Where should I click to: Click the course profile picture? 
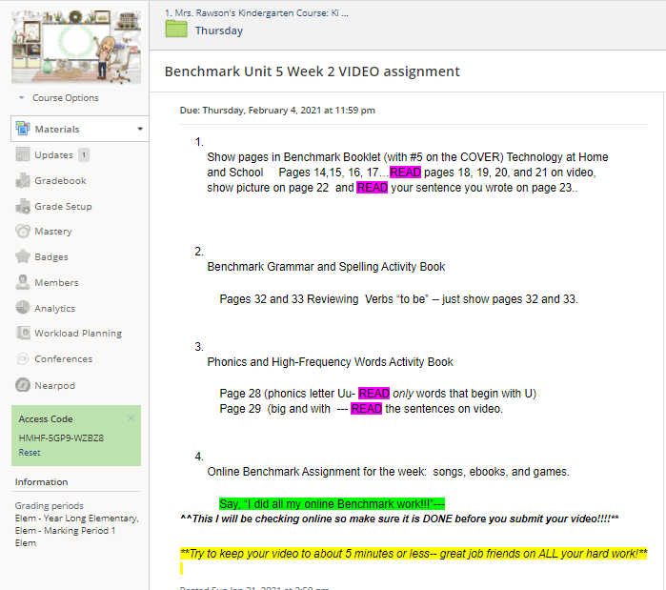pos(76,47)
